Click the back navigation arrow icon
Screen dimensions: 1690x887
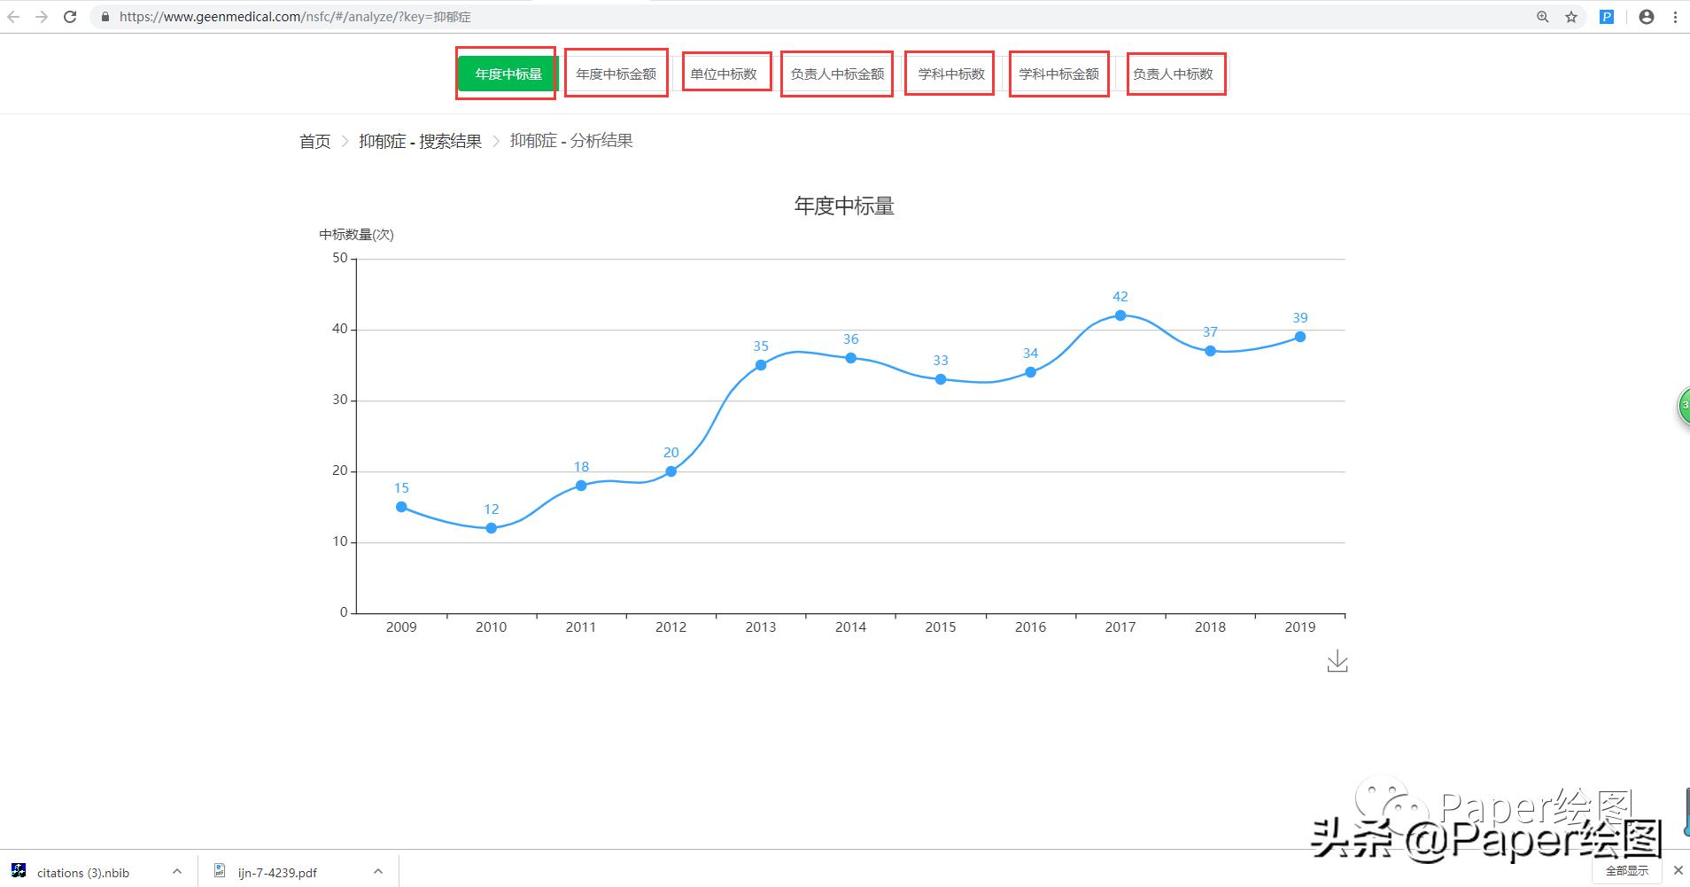tap(14, 16)
